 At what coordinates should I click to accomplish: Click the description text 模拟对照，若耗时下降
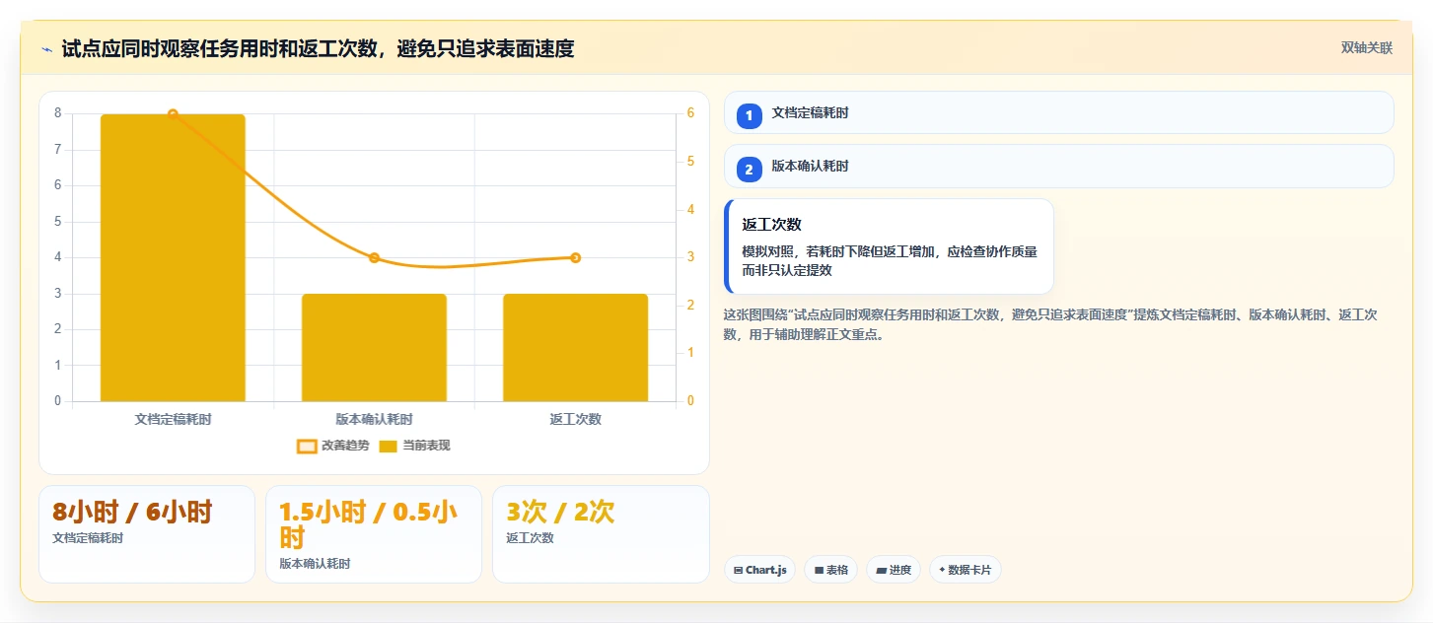click(890, 261)
